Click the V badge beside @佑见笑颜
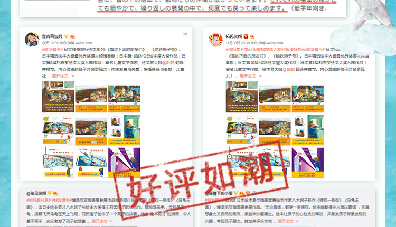 point(50,193)
